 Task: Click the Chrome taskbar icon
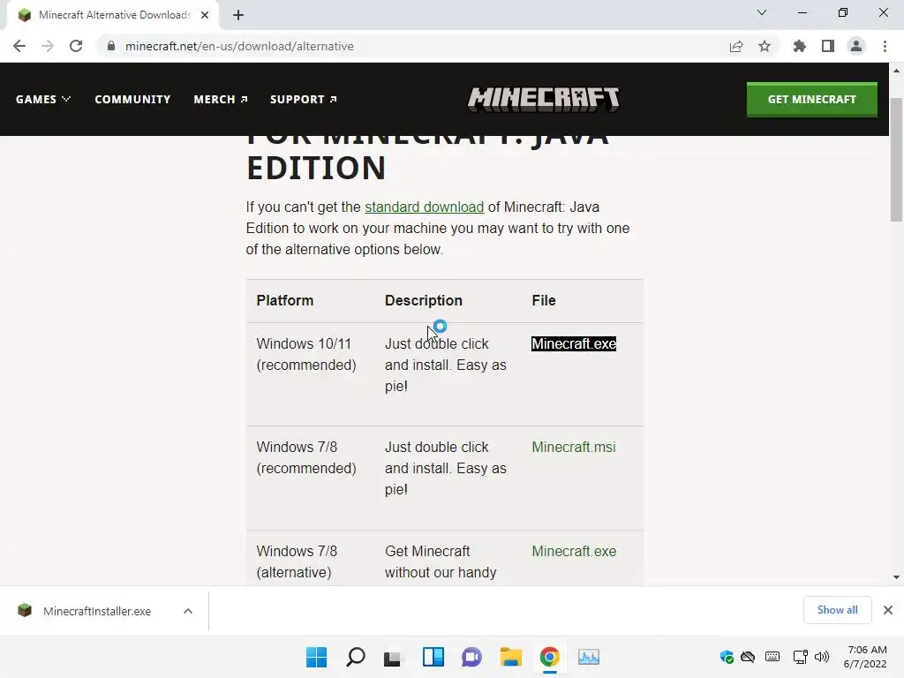549,657
